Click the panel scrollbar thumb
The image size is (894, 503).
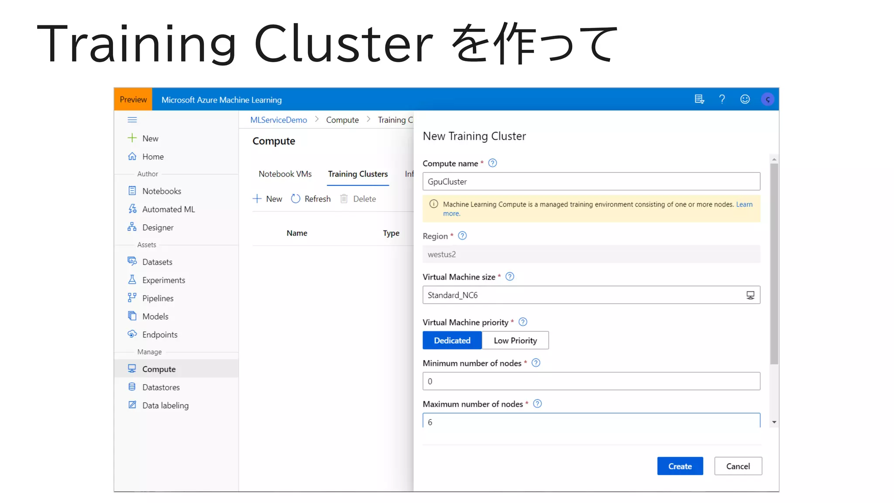point(774,264)
